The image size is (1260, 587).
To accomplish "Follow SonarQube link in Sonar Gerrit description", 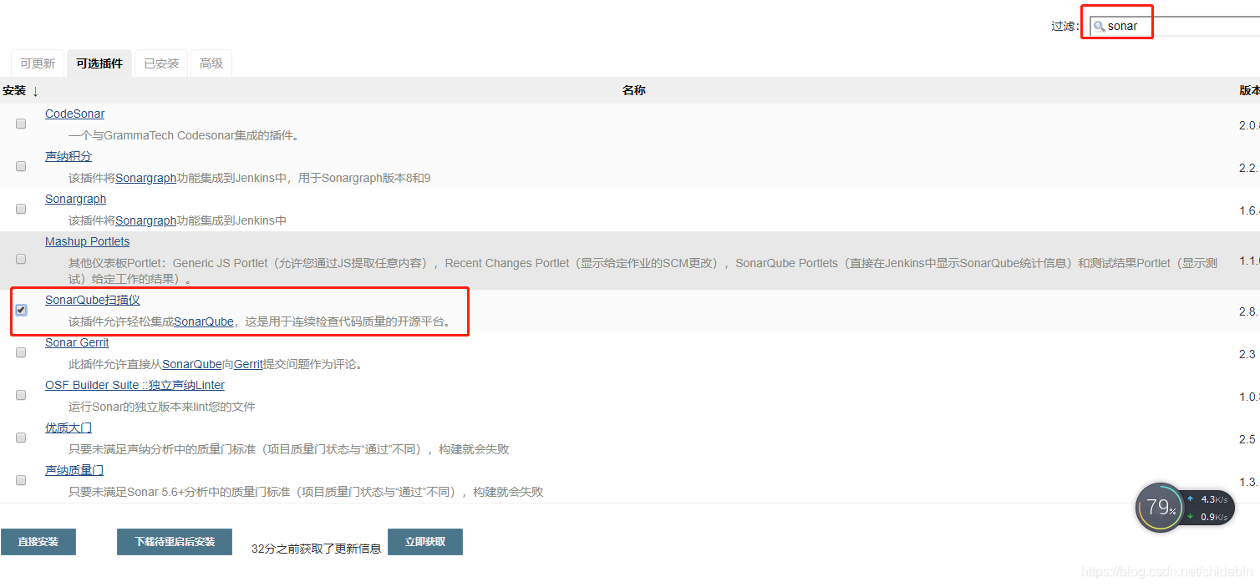I will pos(192,364).
